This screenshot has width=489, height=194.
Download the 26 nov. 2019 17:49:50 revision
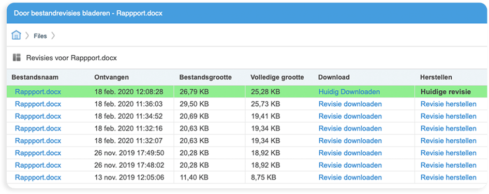pos(350,153)
